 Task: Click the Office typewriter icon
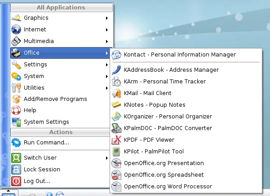click(x=16, y=53)
